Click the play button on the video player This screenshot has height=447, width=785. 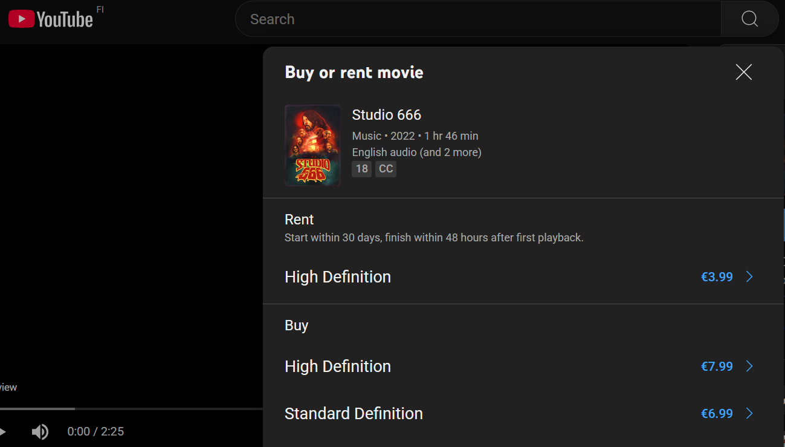click(2, 431)
